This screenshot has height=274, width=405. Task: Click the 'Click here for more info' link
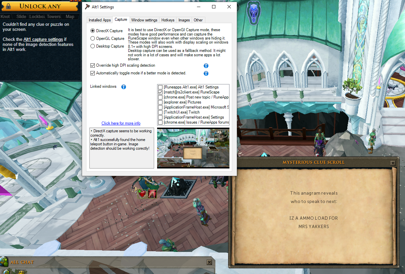click(x=121, y=123)
